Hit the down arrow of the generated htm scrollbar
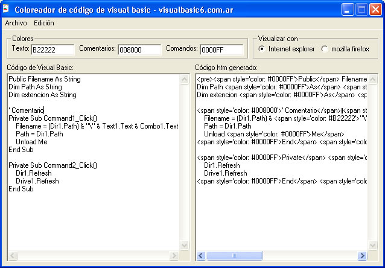 pos(374,246)
